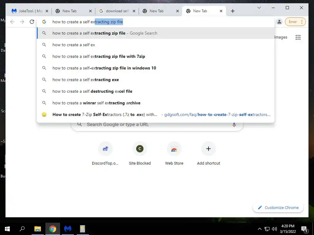Screen dimensions: 314x235
Task: Open the volume speaker tray icon
Action: pyautogui.click(x=274, y=229)
